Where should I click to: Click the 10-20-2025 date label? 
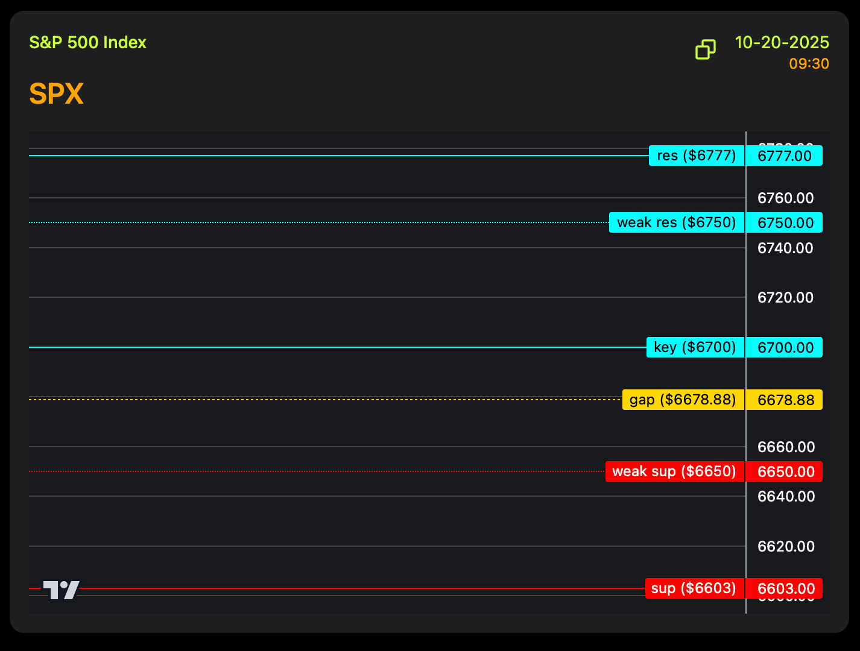782,43
